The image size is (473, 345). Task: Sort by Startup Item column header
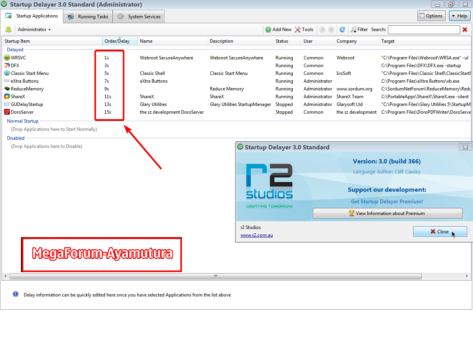click(x=52, y=41)
